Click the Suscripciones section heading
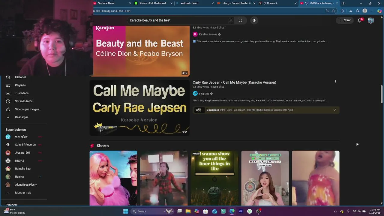The height and width of the screenshot is (216, 384). [16, 130]
